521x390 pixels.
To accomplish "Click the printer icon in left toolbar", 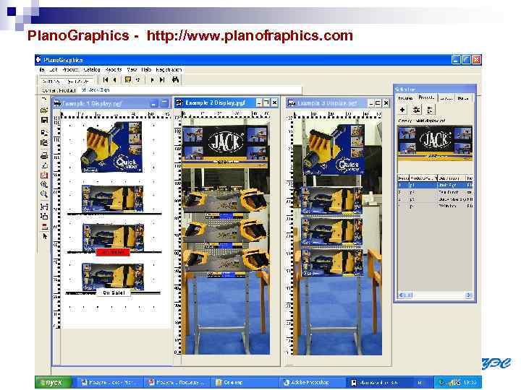I will click(x=44, y=155).
